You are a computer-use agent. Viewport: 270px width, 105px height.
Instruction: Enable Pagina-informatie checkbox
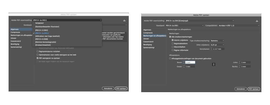click(172, 50)
